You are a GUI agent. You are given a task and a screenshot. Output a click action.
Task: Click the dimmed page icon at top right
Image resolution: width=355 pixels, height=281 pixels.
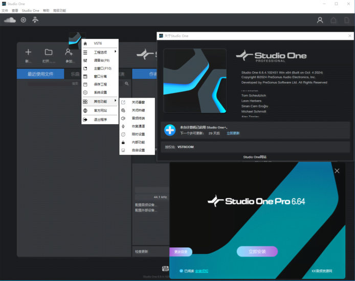[x=347, y=20]
